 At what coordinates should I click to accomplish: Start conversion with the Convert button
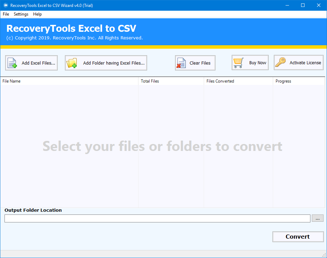click(x=298, y=237)
